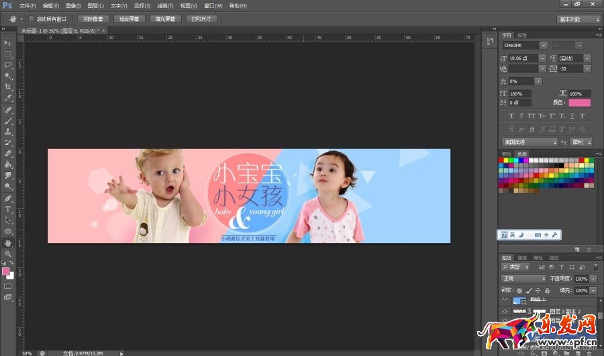Enable the 滚动所有窗口 checkbox
This screenshot has height=356, width=604.
tap(32, 19)
